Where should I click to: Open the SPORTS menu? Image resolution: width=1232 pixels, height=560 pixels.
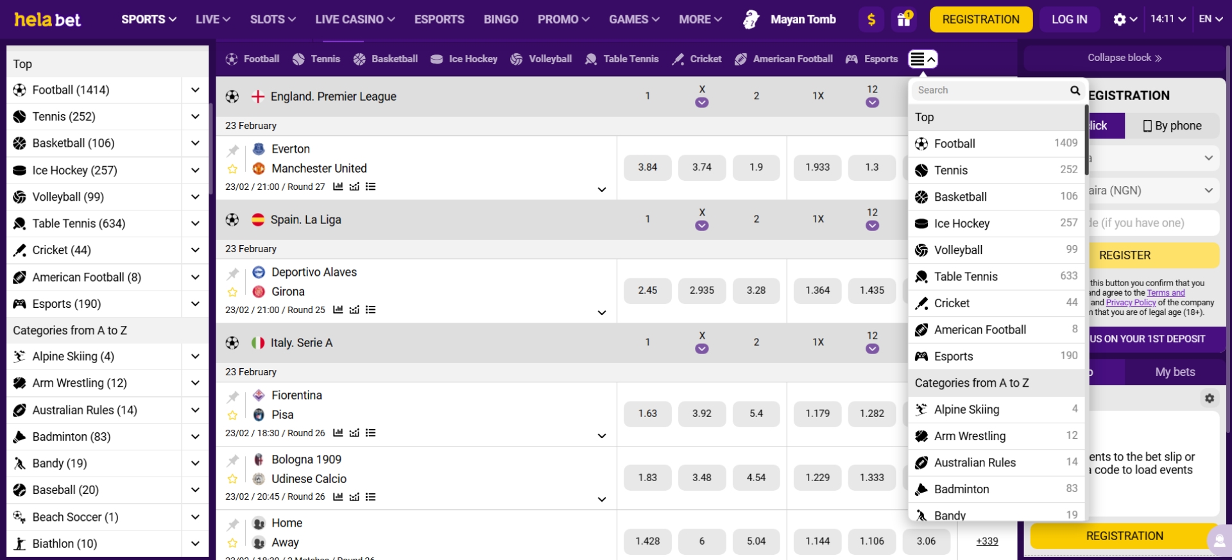[149, 19]
